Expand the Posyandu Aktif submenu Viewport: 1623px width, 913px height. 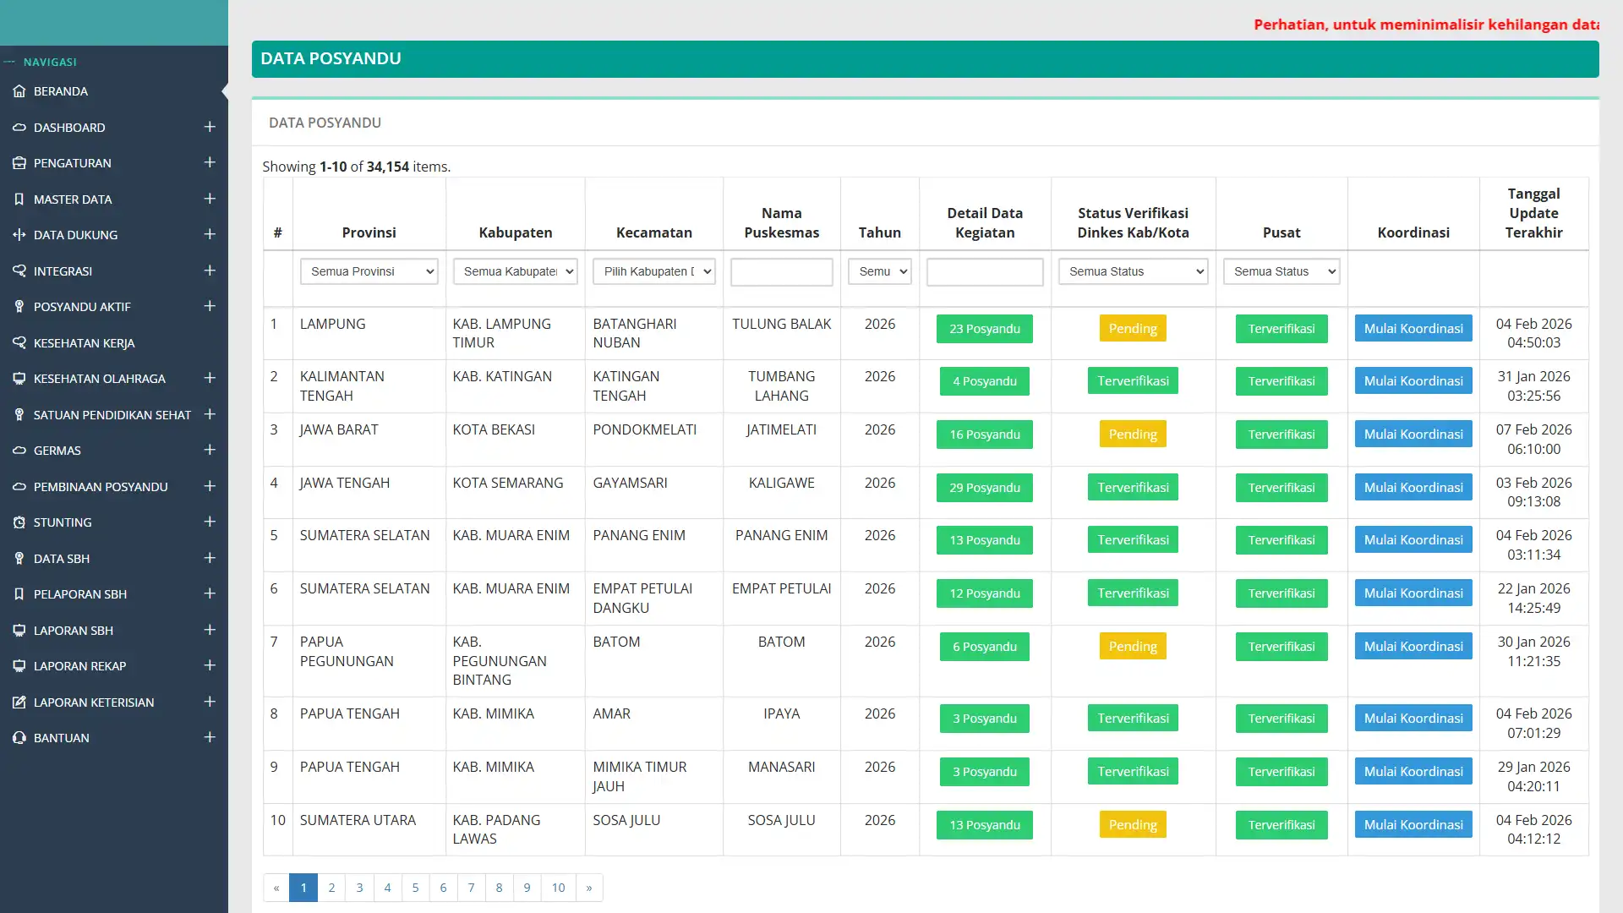[210, 306]
